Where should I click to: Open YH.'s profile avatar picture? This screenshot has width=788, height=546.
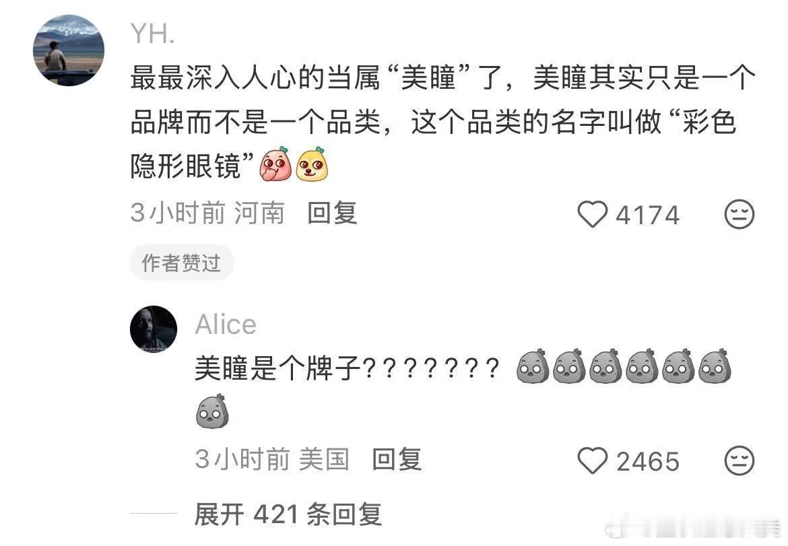tap(69, 50)
